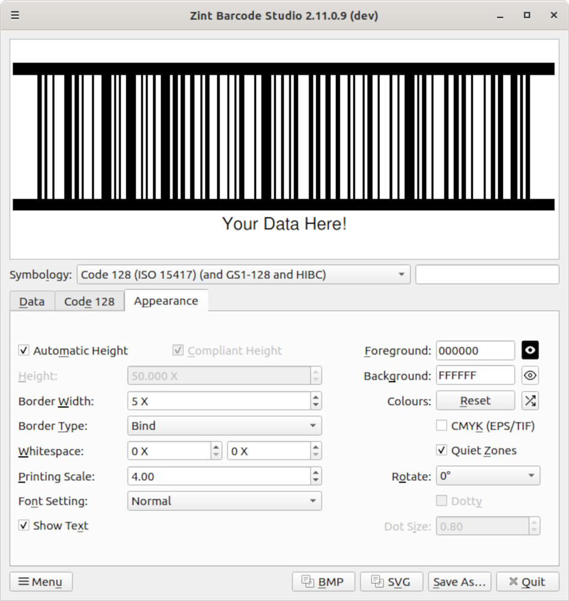Enable CMYK (EPS/TIF) output
The width and height of the screenshot is (569, 601).
(x=442, y=426)
